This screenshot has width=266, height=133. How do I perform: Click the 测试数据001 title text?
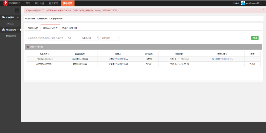[x=15, y=3]
